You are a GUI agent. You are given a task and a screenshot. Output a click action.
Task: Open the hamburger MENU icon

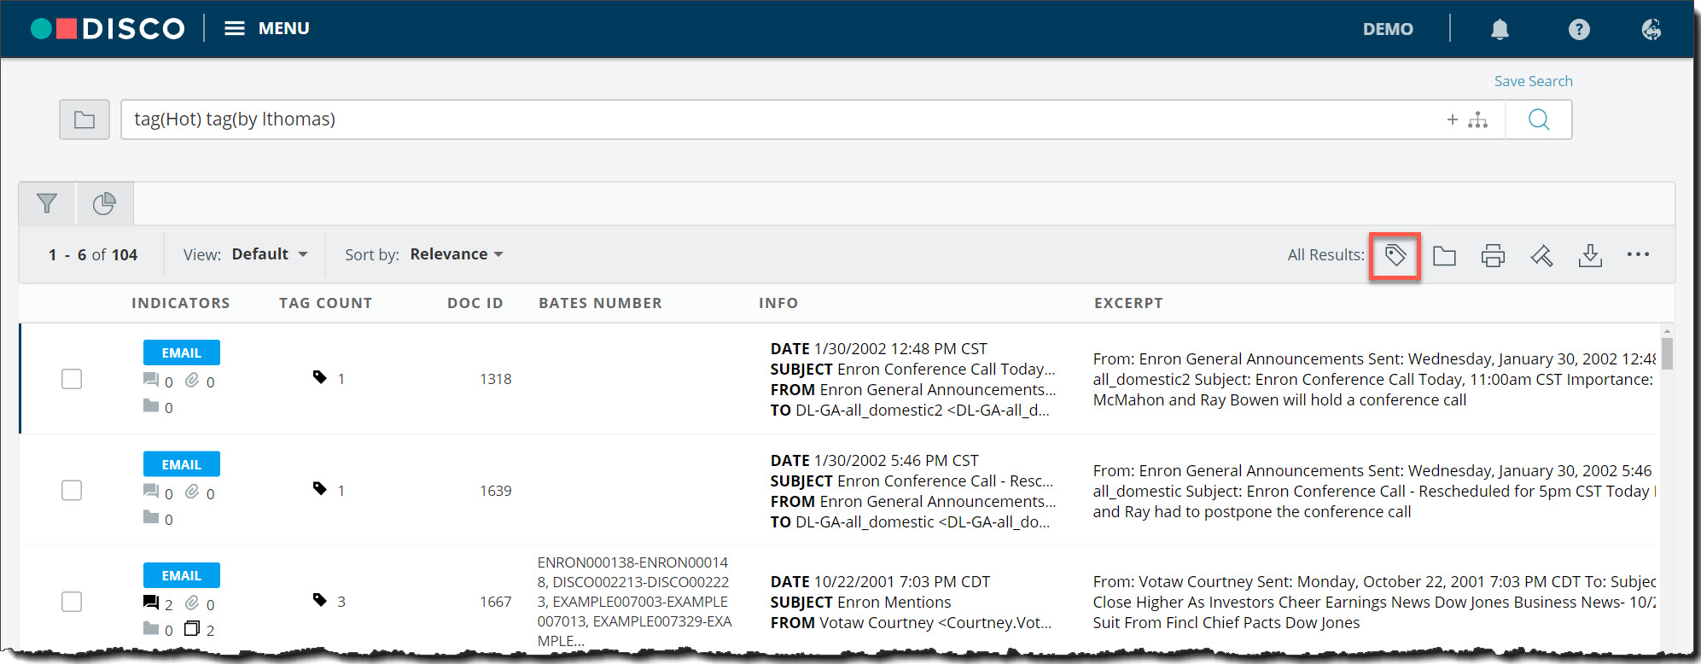[x=234, y=28]
